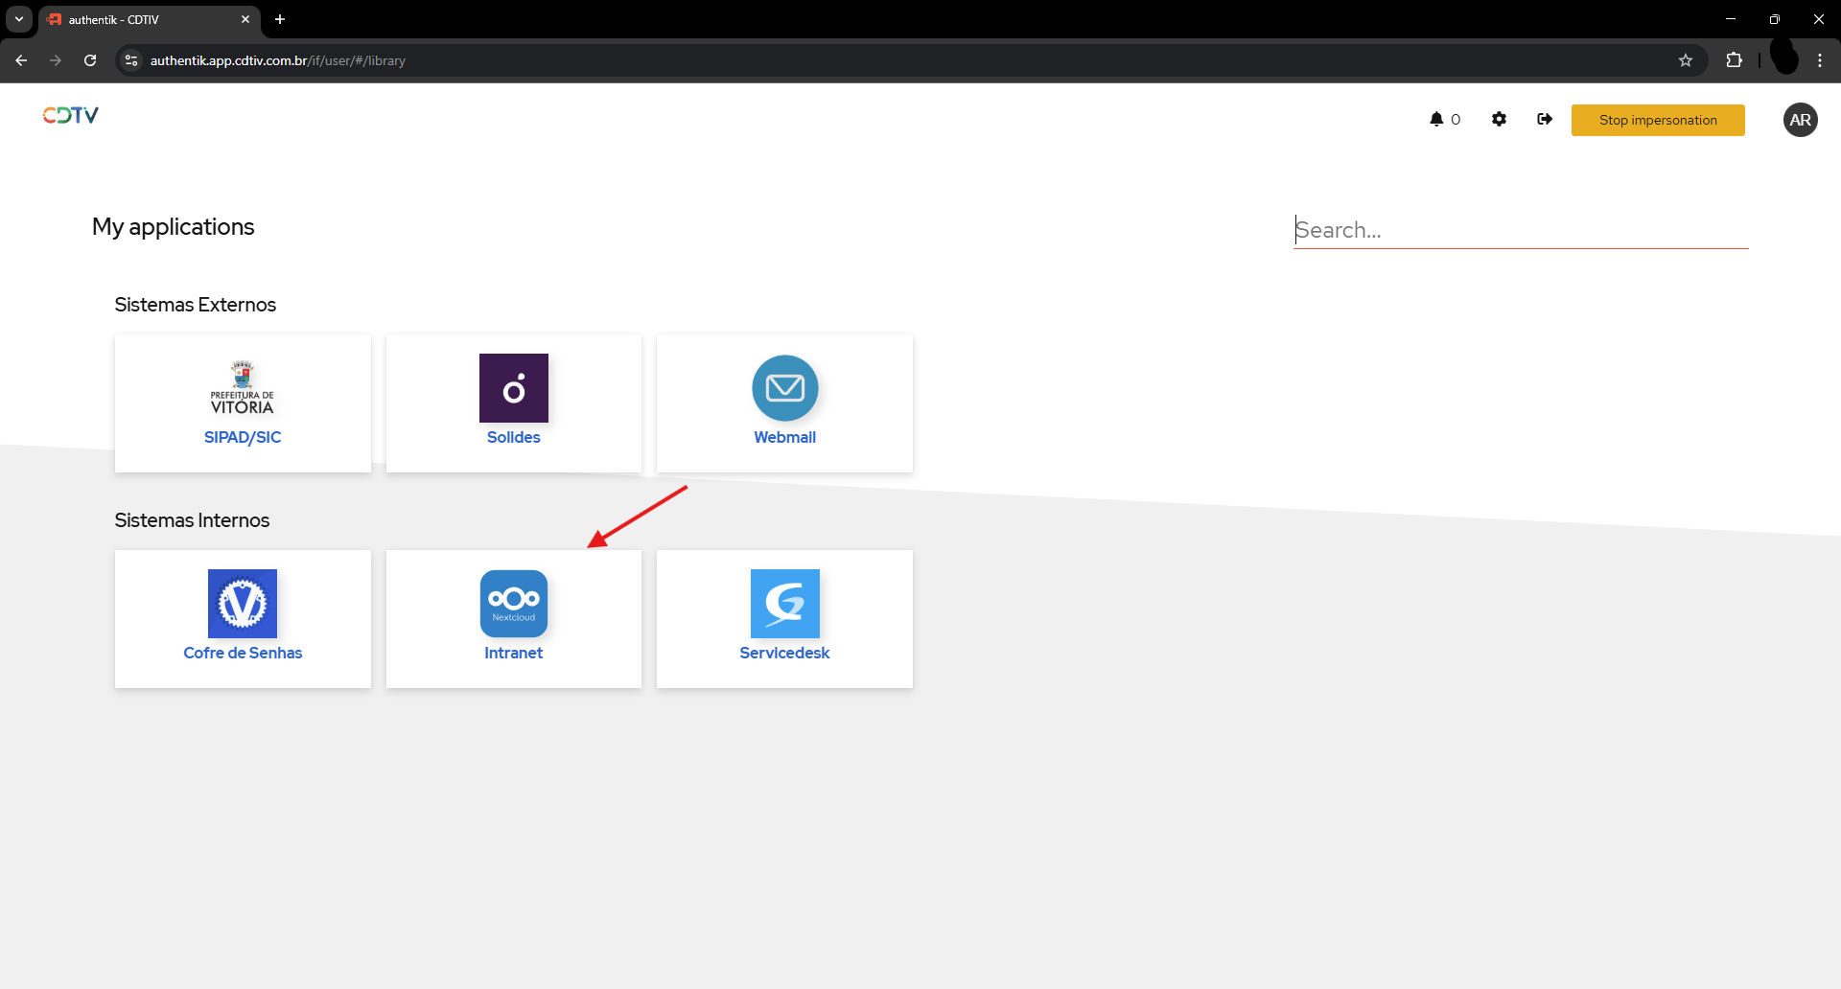Open the SIPAD/SIC application
The height and width of the screenshot is (989, 1841).
click(242, 402)
